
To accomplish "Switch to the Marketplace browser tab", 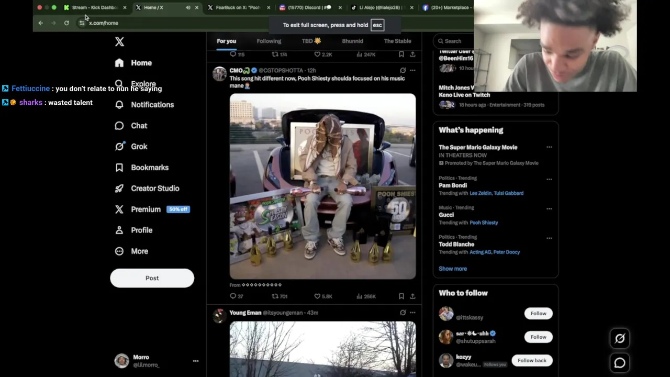I will tap(448, 7).
